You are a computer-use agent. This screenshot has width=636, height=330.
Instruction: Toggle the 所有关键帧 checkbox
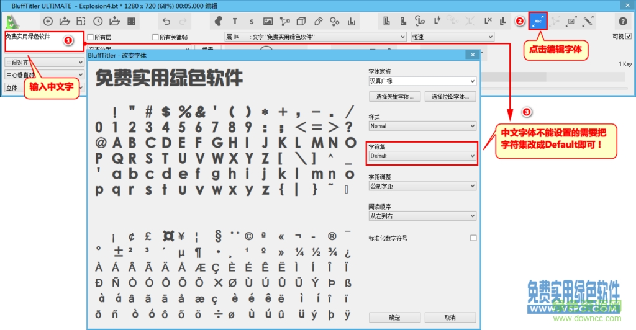(155, 37)
